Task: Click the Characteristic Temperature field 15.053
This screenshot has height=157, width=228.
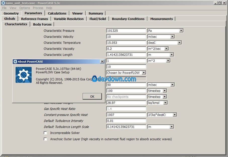Action: 126,43
